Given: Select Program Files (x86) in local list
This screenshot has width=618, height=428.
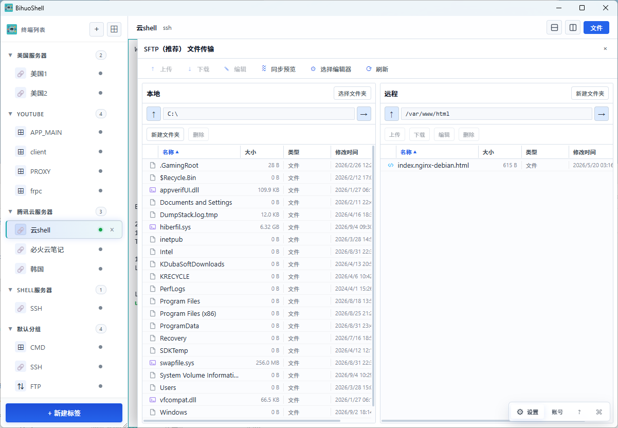Looking at the screenshot, I should pyautogui.click(x=257, y=313).
